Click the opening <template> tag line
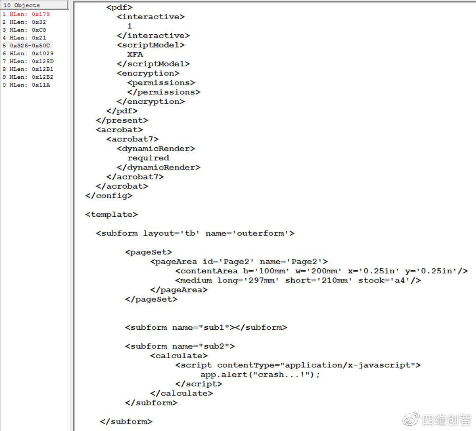 111,215
